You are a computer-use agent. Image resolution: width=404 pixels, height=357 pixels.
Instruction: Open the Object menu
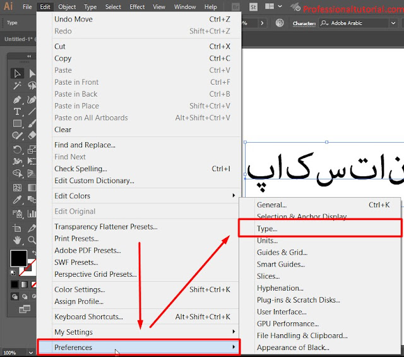(67, 7)
